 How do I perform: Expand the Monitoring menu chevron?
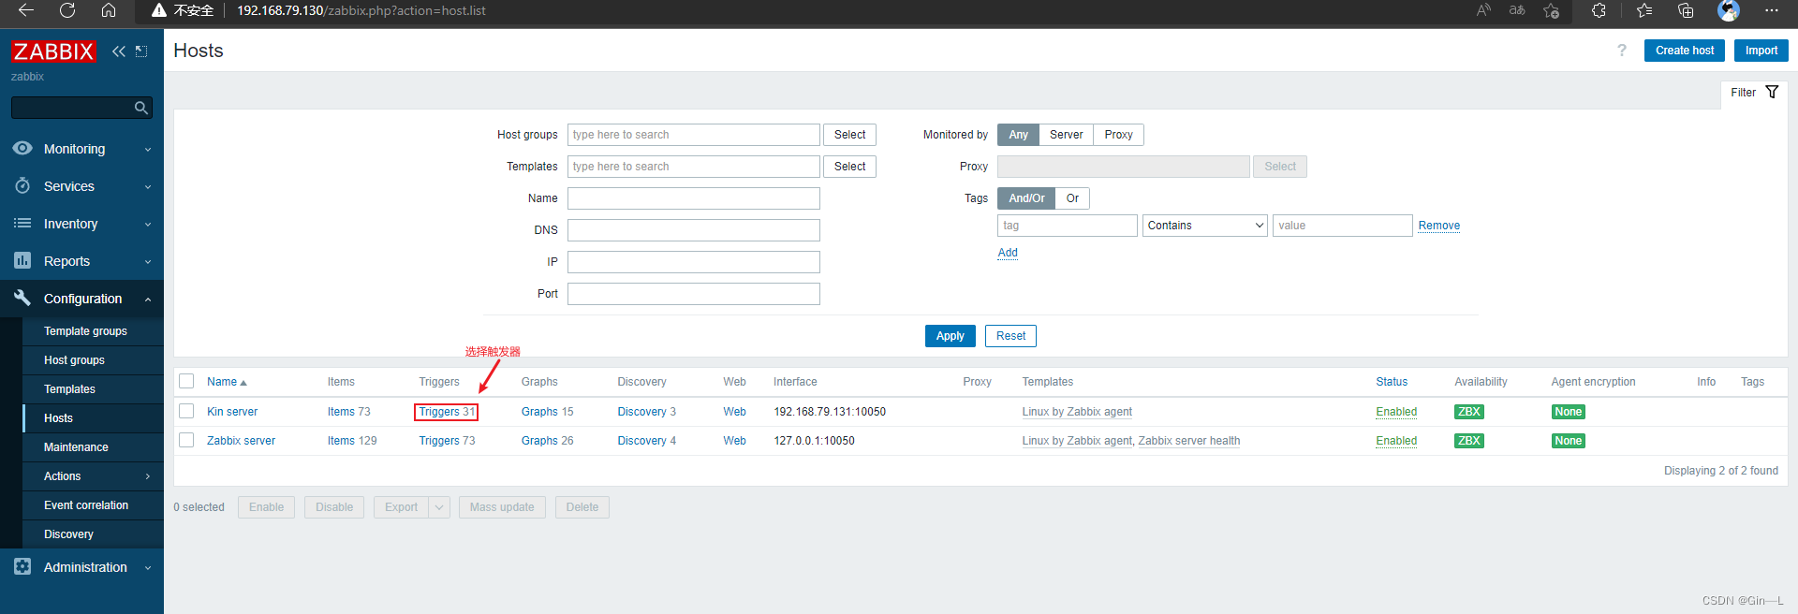[x=148, y=150]
